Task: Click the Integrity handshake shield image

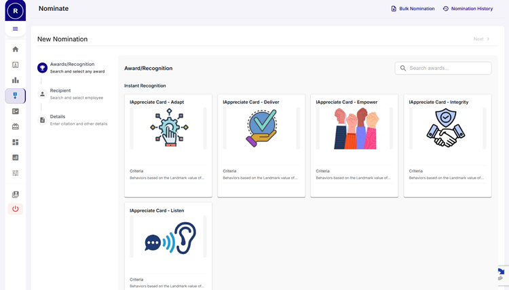Action: (446, 128)
